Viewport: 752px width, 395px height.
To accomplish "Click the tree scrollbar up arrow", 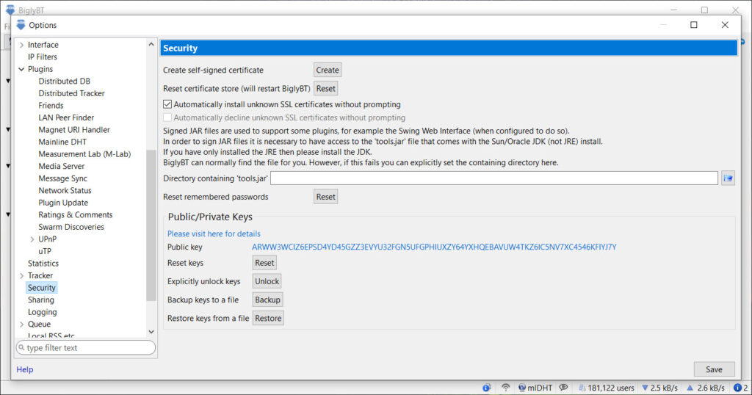I will tap(151, 44).
